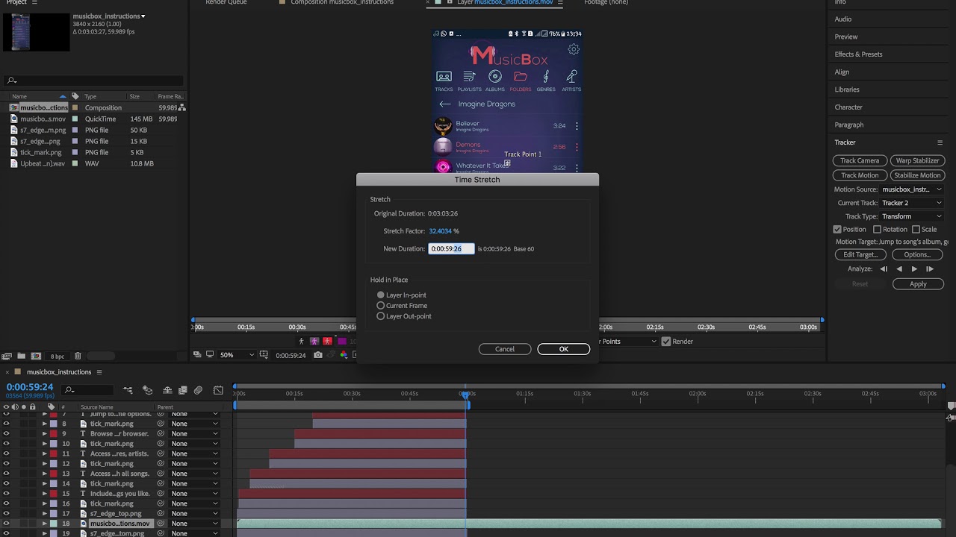Open the Align panel

click(x=842, y=72)
